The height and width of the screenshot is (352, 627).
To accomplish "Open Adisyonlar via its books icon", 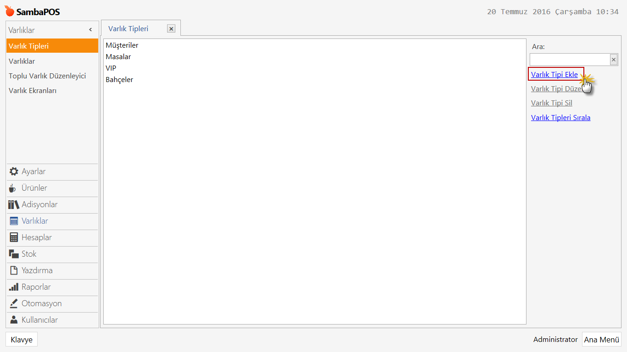I will pyautogui.click(x=14, y=204).
